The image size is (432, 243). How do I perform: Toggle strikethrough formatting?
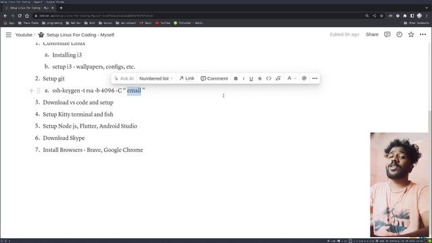[x=259, y=78]
